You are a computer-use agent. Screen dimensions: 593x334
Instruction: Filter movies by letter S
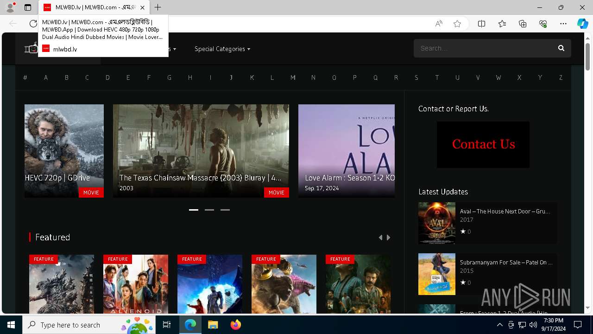[416, 77]
